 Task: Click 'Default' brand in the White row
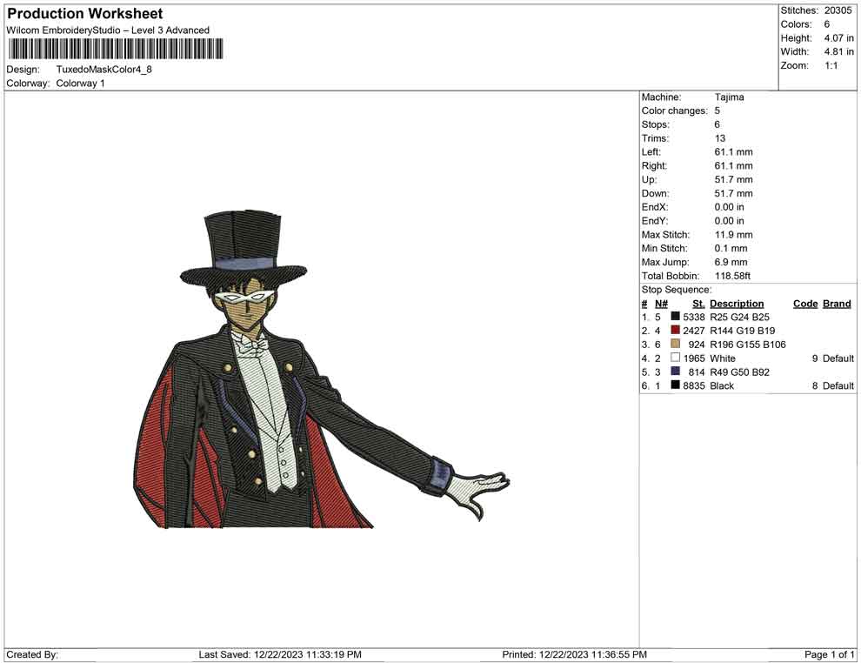838,358
